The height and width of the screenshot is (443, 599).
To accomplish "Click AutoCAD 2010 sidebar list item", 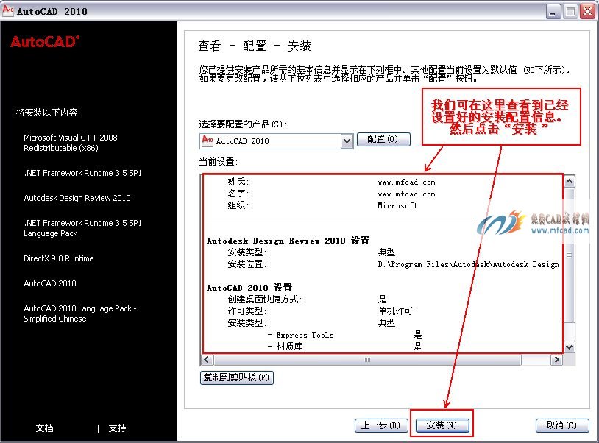I will pyautogui.click(x=50, y=283).
